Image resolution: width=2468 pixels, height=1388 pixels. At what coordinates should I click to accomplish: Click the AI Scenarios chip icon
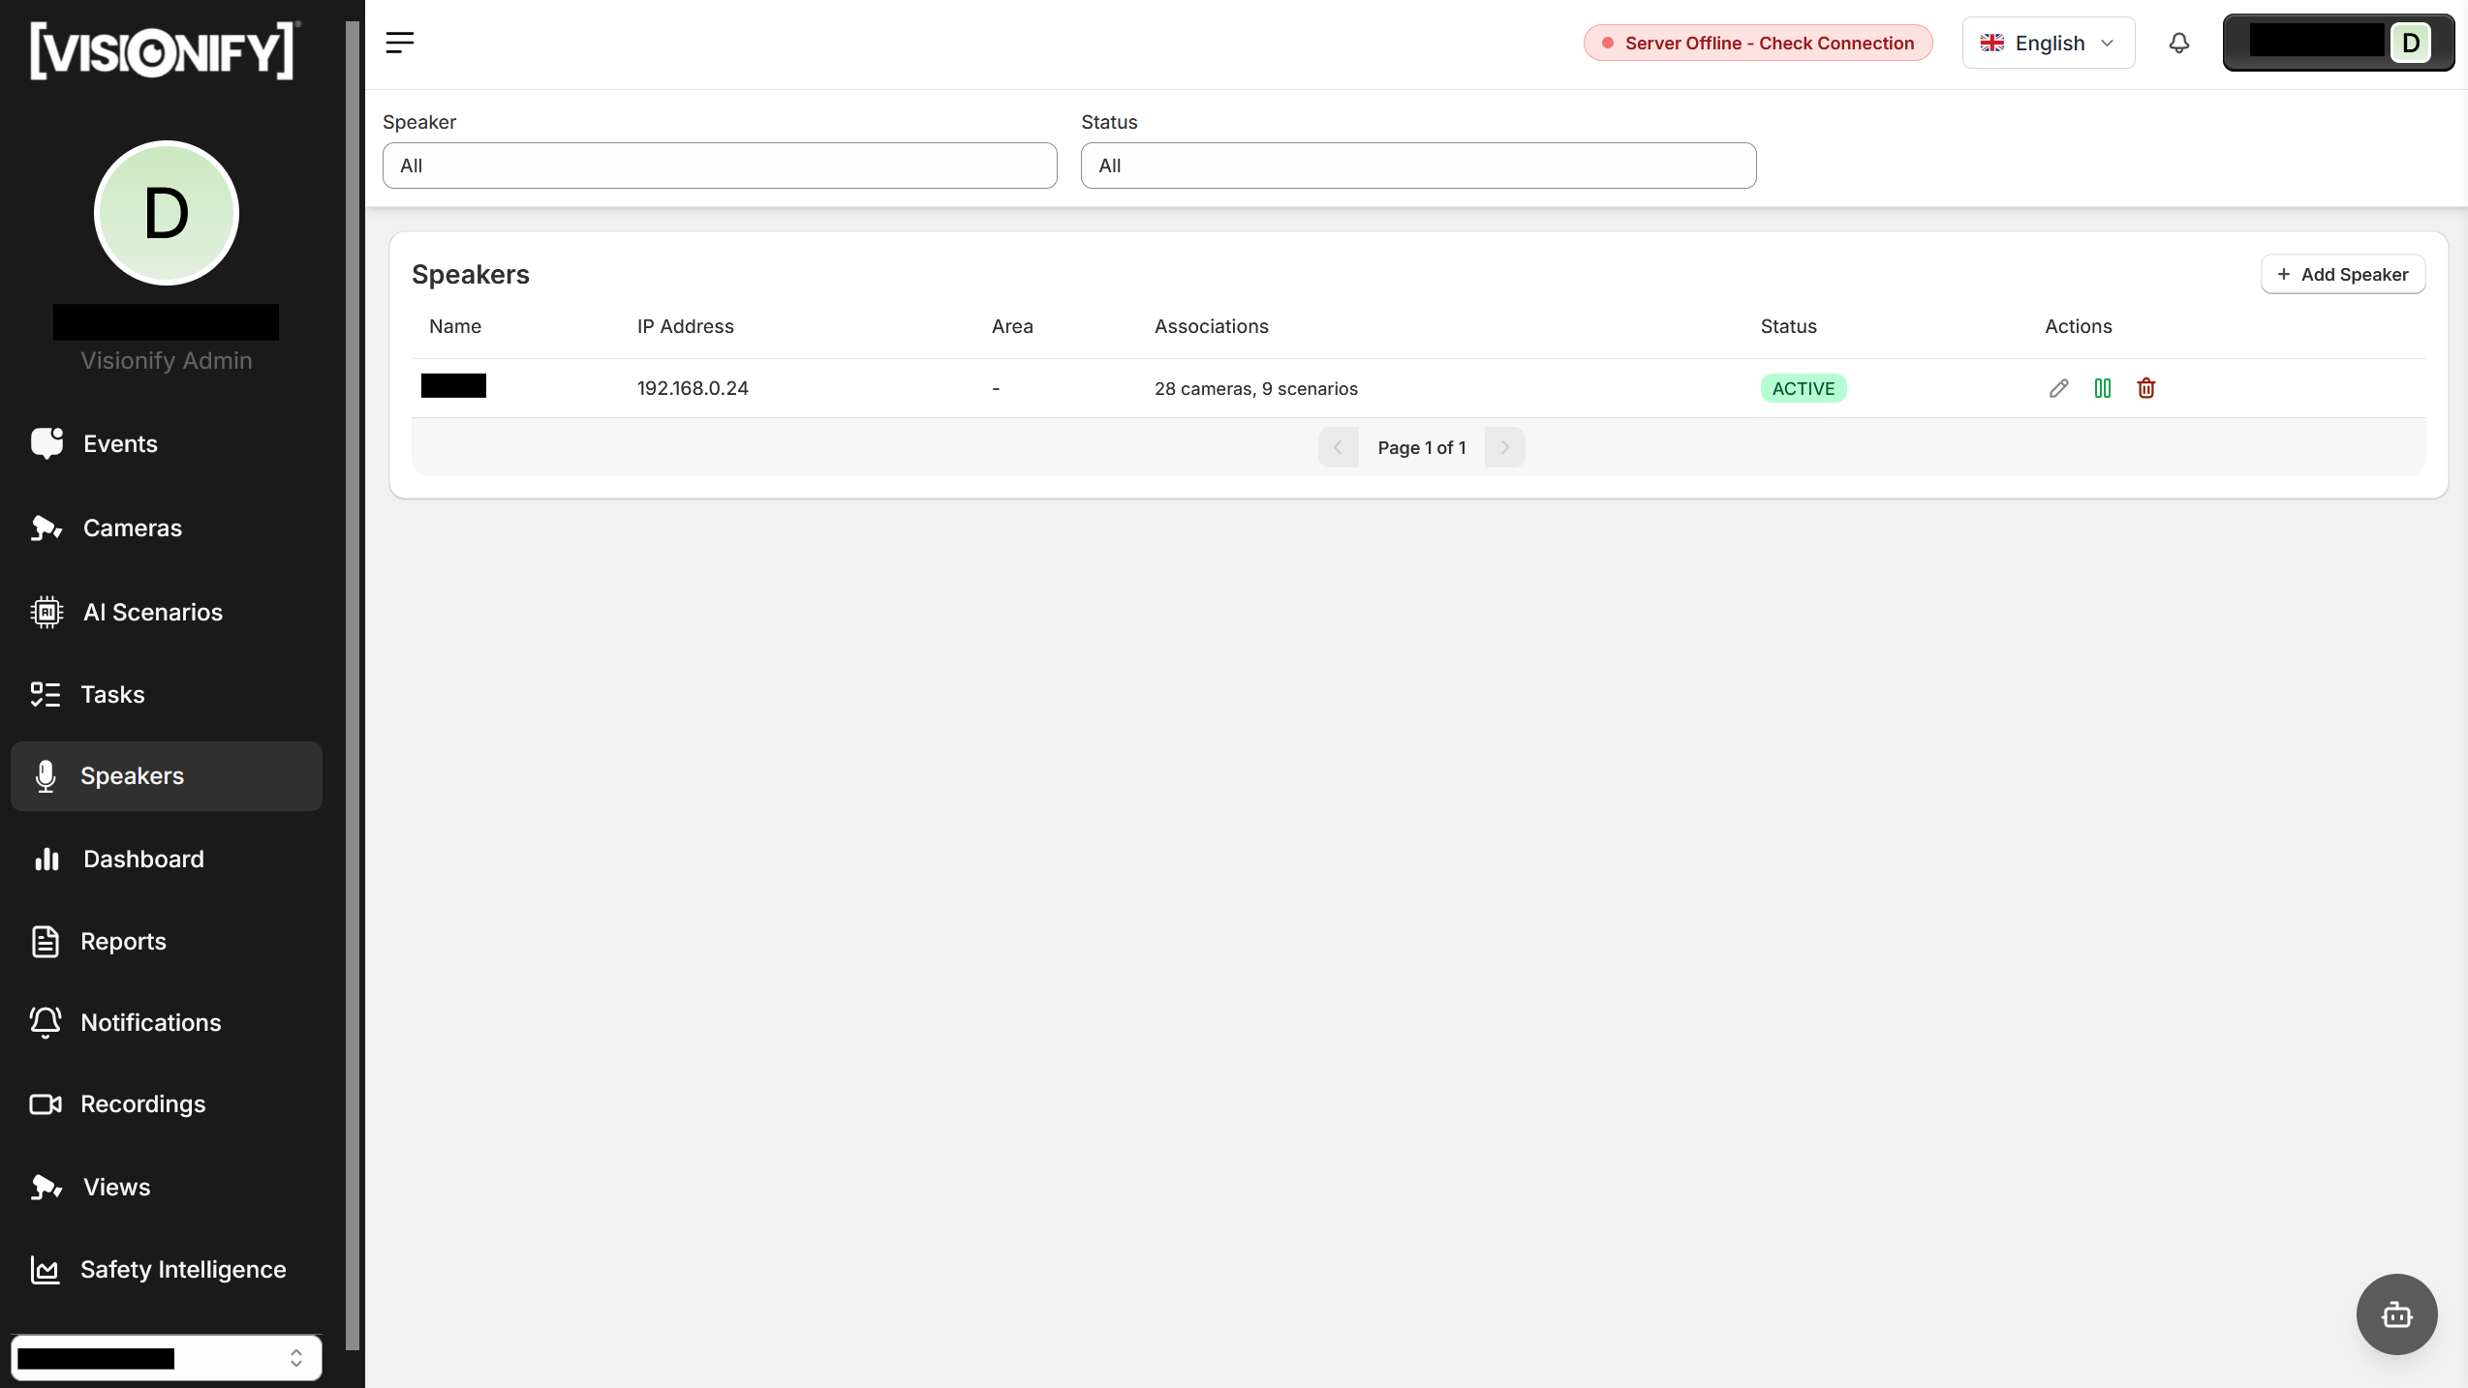(x=46, y=612)
